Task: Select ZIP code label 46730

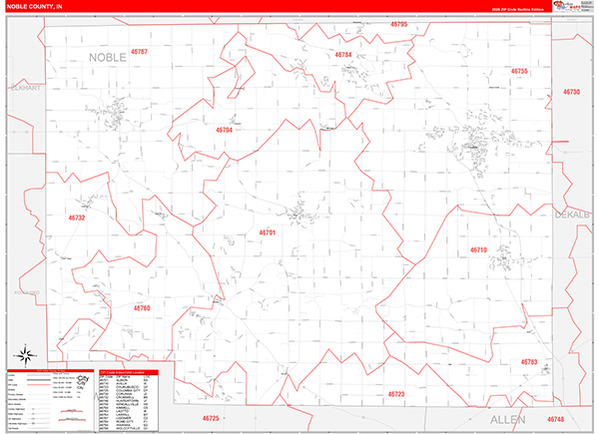Action: (571, 92)
